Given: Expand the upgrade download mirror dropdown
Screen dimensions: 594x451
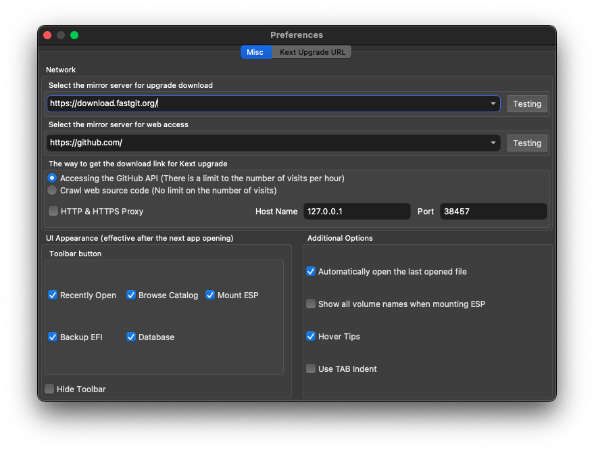Looking at the screenshot, I should tap(493, 103).
